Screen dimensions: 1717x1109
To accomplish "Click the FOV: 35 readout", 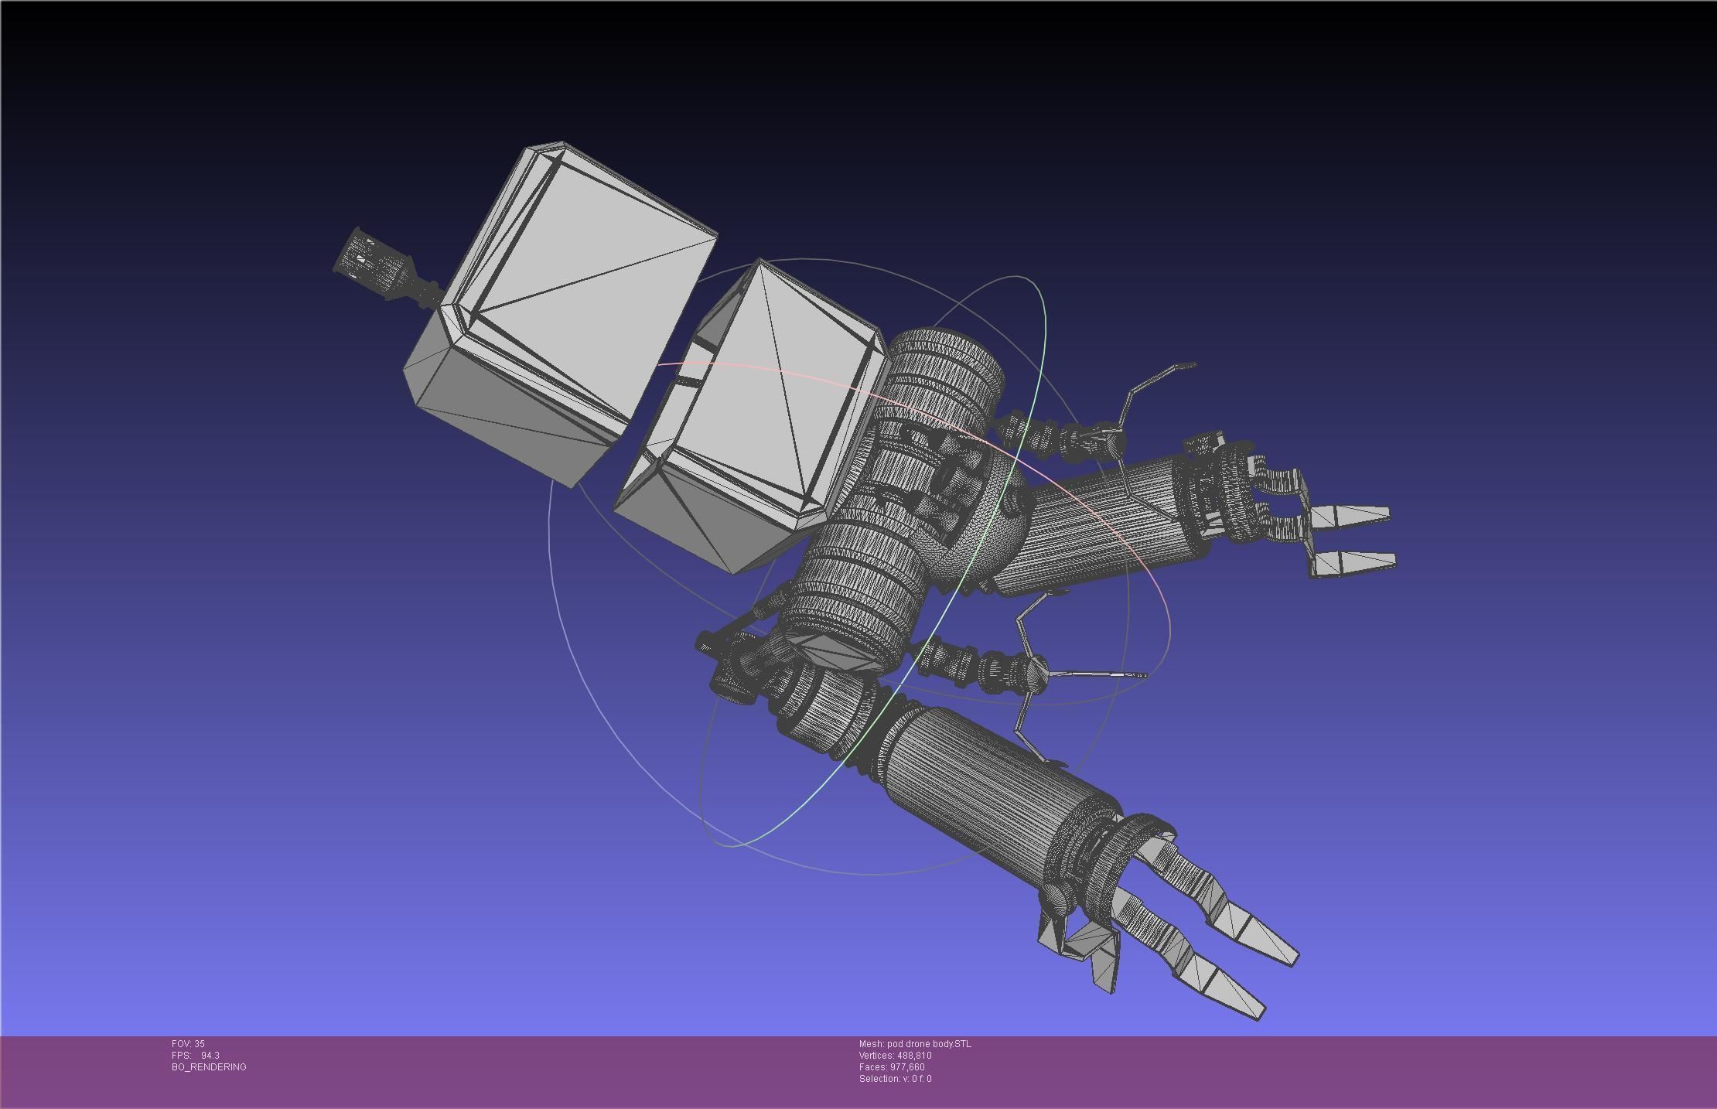I will [x=188, y=1044].
